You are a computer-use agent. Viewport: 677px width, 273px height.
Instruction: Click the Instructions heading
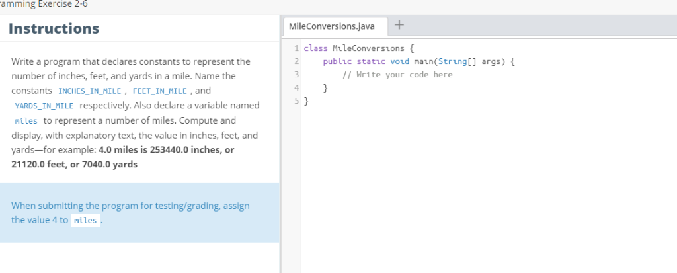pos(54,28)
